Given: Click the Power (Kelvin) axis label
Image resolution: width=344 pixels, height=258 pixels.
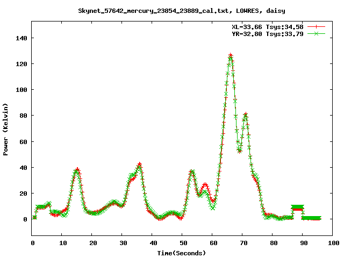Looking at the screenshot, I should coord(5,130).
